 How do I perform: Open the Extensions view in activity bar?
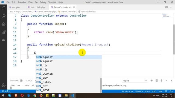point(4,32)
